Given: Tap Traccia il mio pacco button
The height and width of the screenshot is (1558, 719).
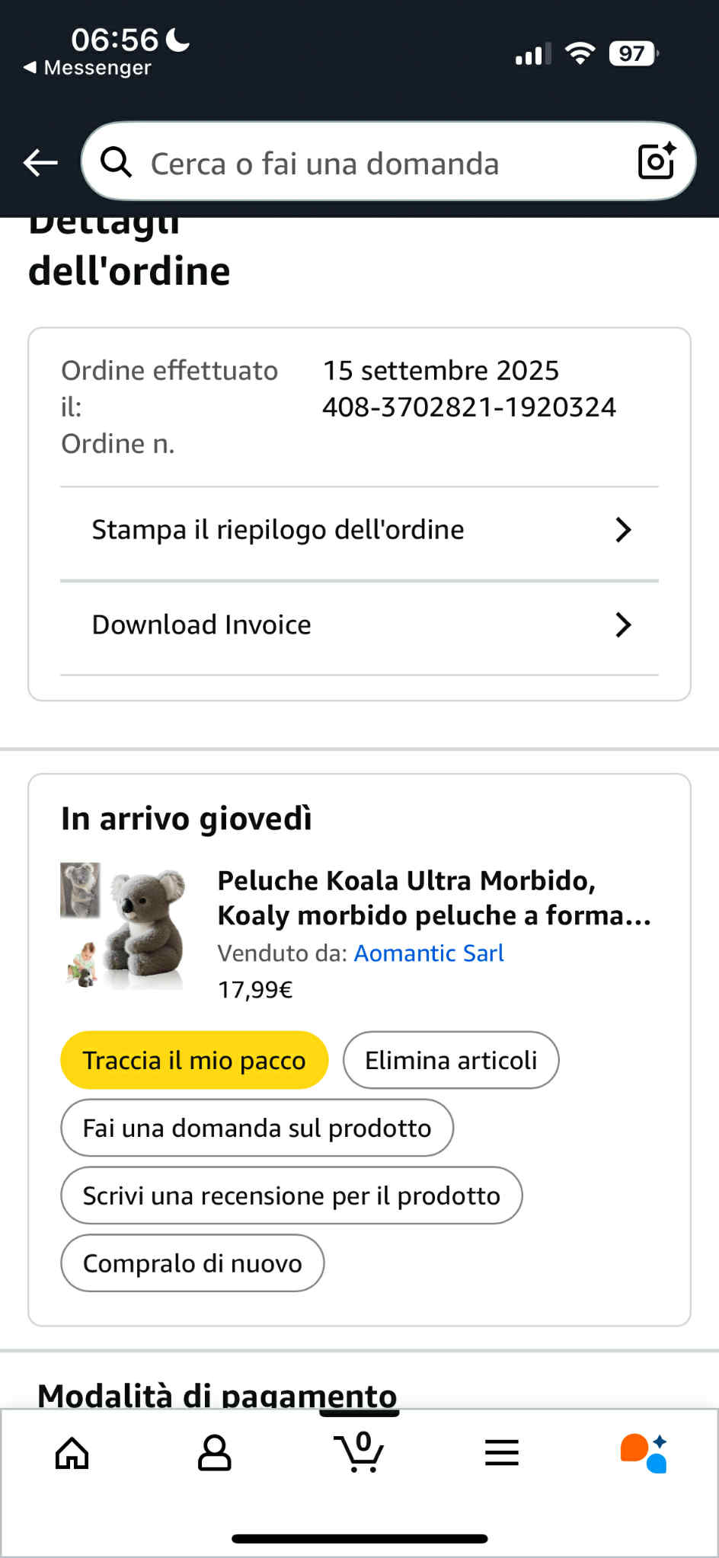Looking at the screenshot, I should pos(194,1060).
